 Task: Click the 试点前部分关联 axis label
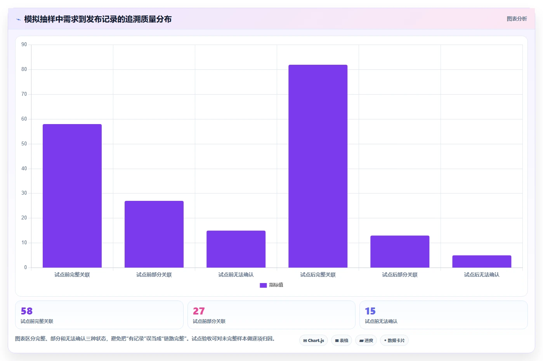(x=154, y=275)
